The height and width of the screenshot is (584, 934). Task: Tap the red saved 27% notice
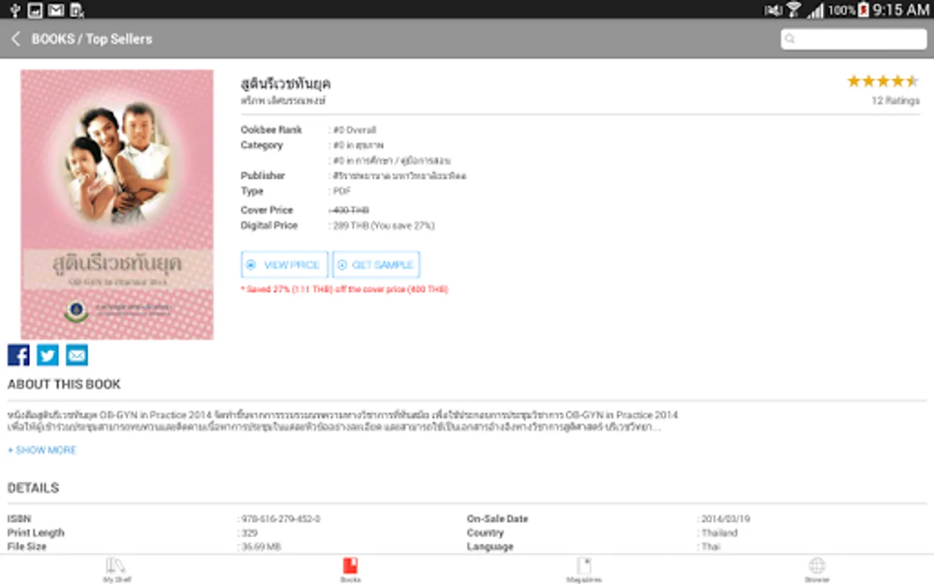tap(344, 289)
